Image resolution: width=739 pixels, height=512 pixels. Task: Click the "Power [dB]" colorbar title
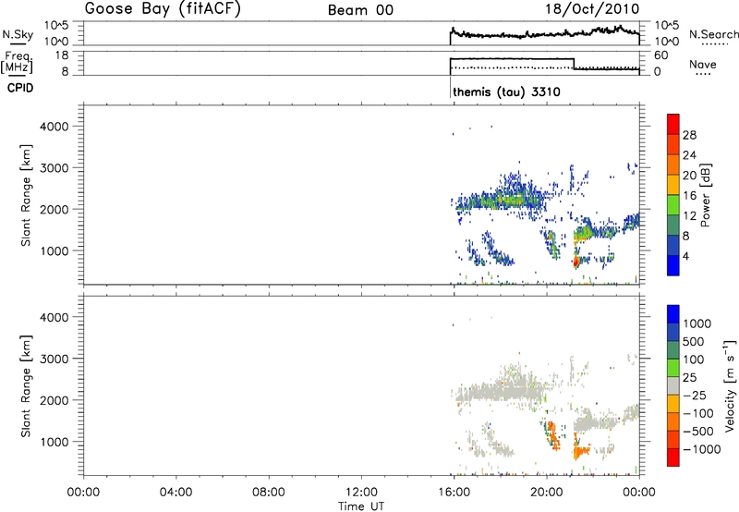705,195
